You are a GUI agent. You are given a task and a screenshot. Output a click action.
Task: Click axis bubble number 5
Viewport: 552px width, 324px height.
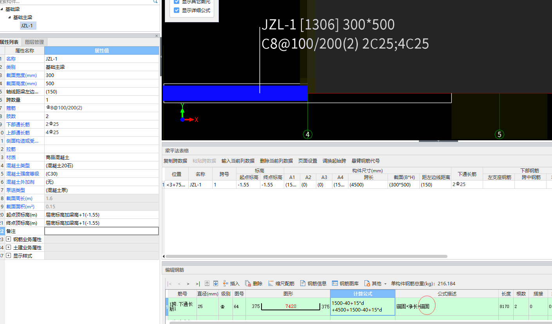499,134
